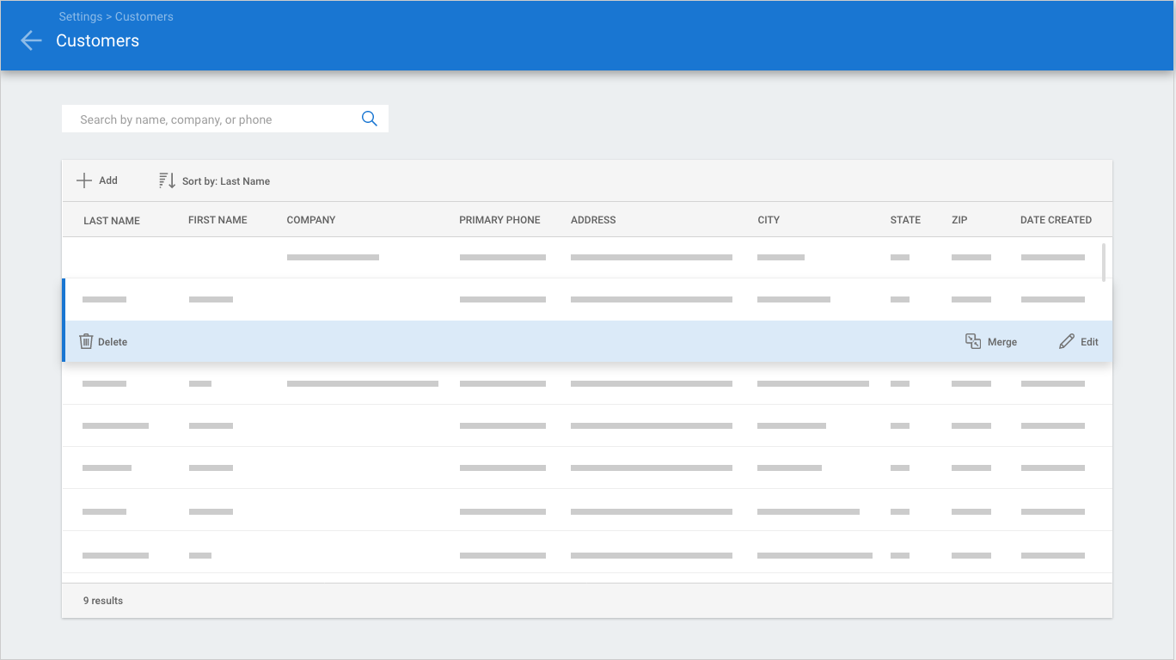
Task: Click the ZIP column header
Action: pyautogui.click(x=959, y=220)
